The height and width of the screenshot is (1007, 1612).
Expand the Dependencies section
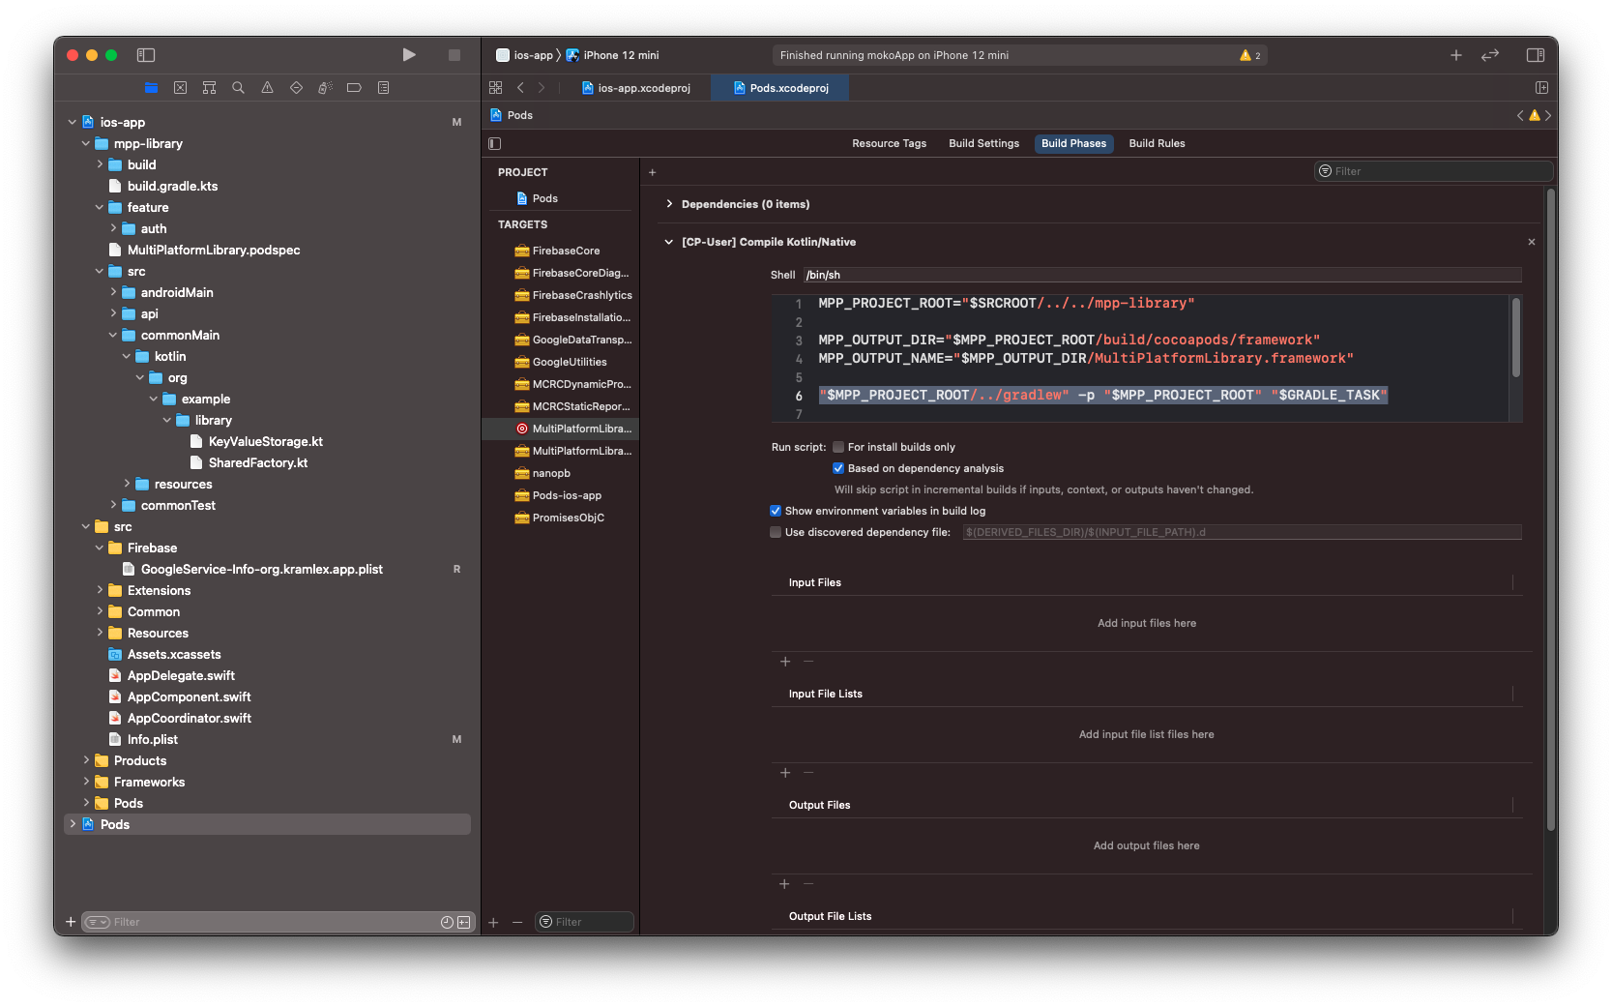tap(669, 204)
